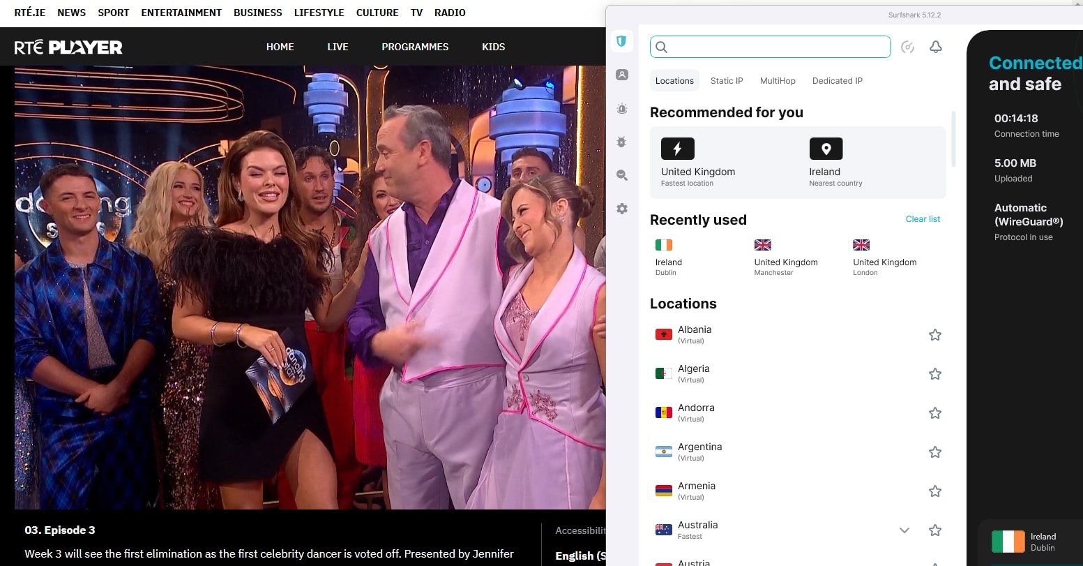The image size is (1083, 566).
Task: Click Clear list link
Action: (923, 219)
